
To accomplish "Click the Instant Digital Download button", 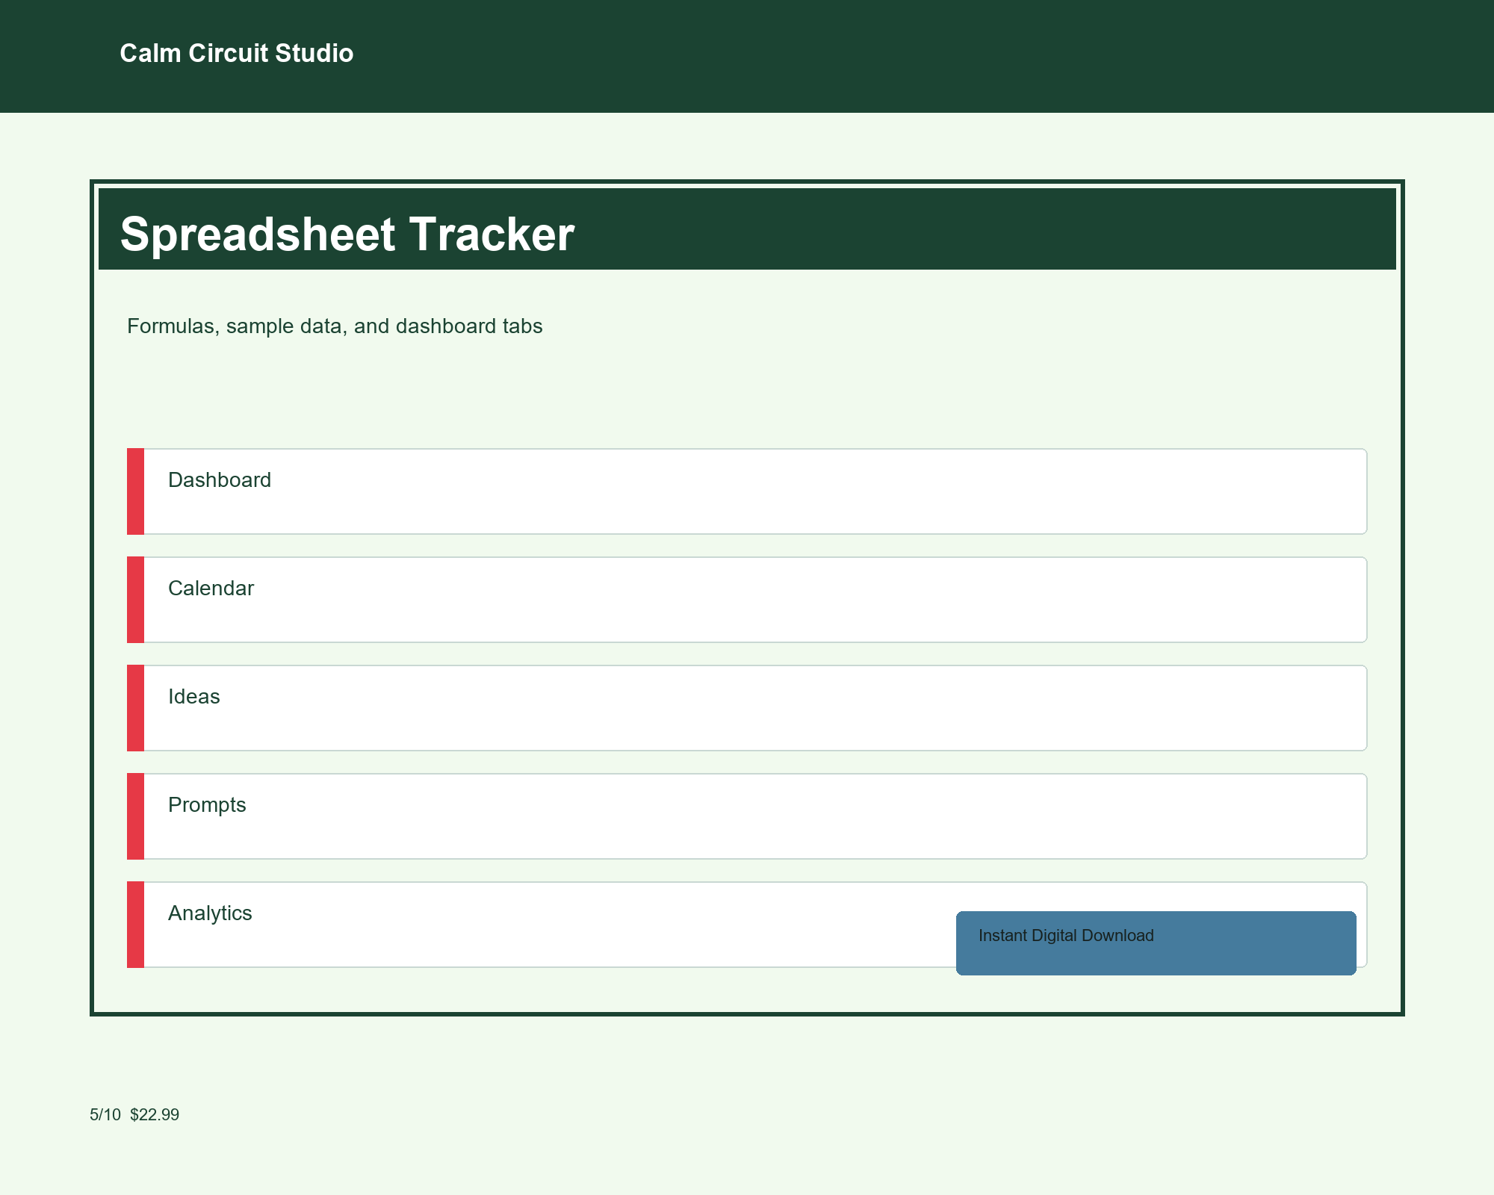I will 1155,943.
